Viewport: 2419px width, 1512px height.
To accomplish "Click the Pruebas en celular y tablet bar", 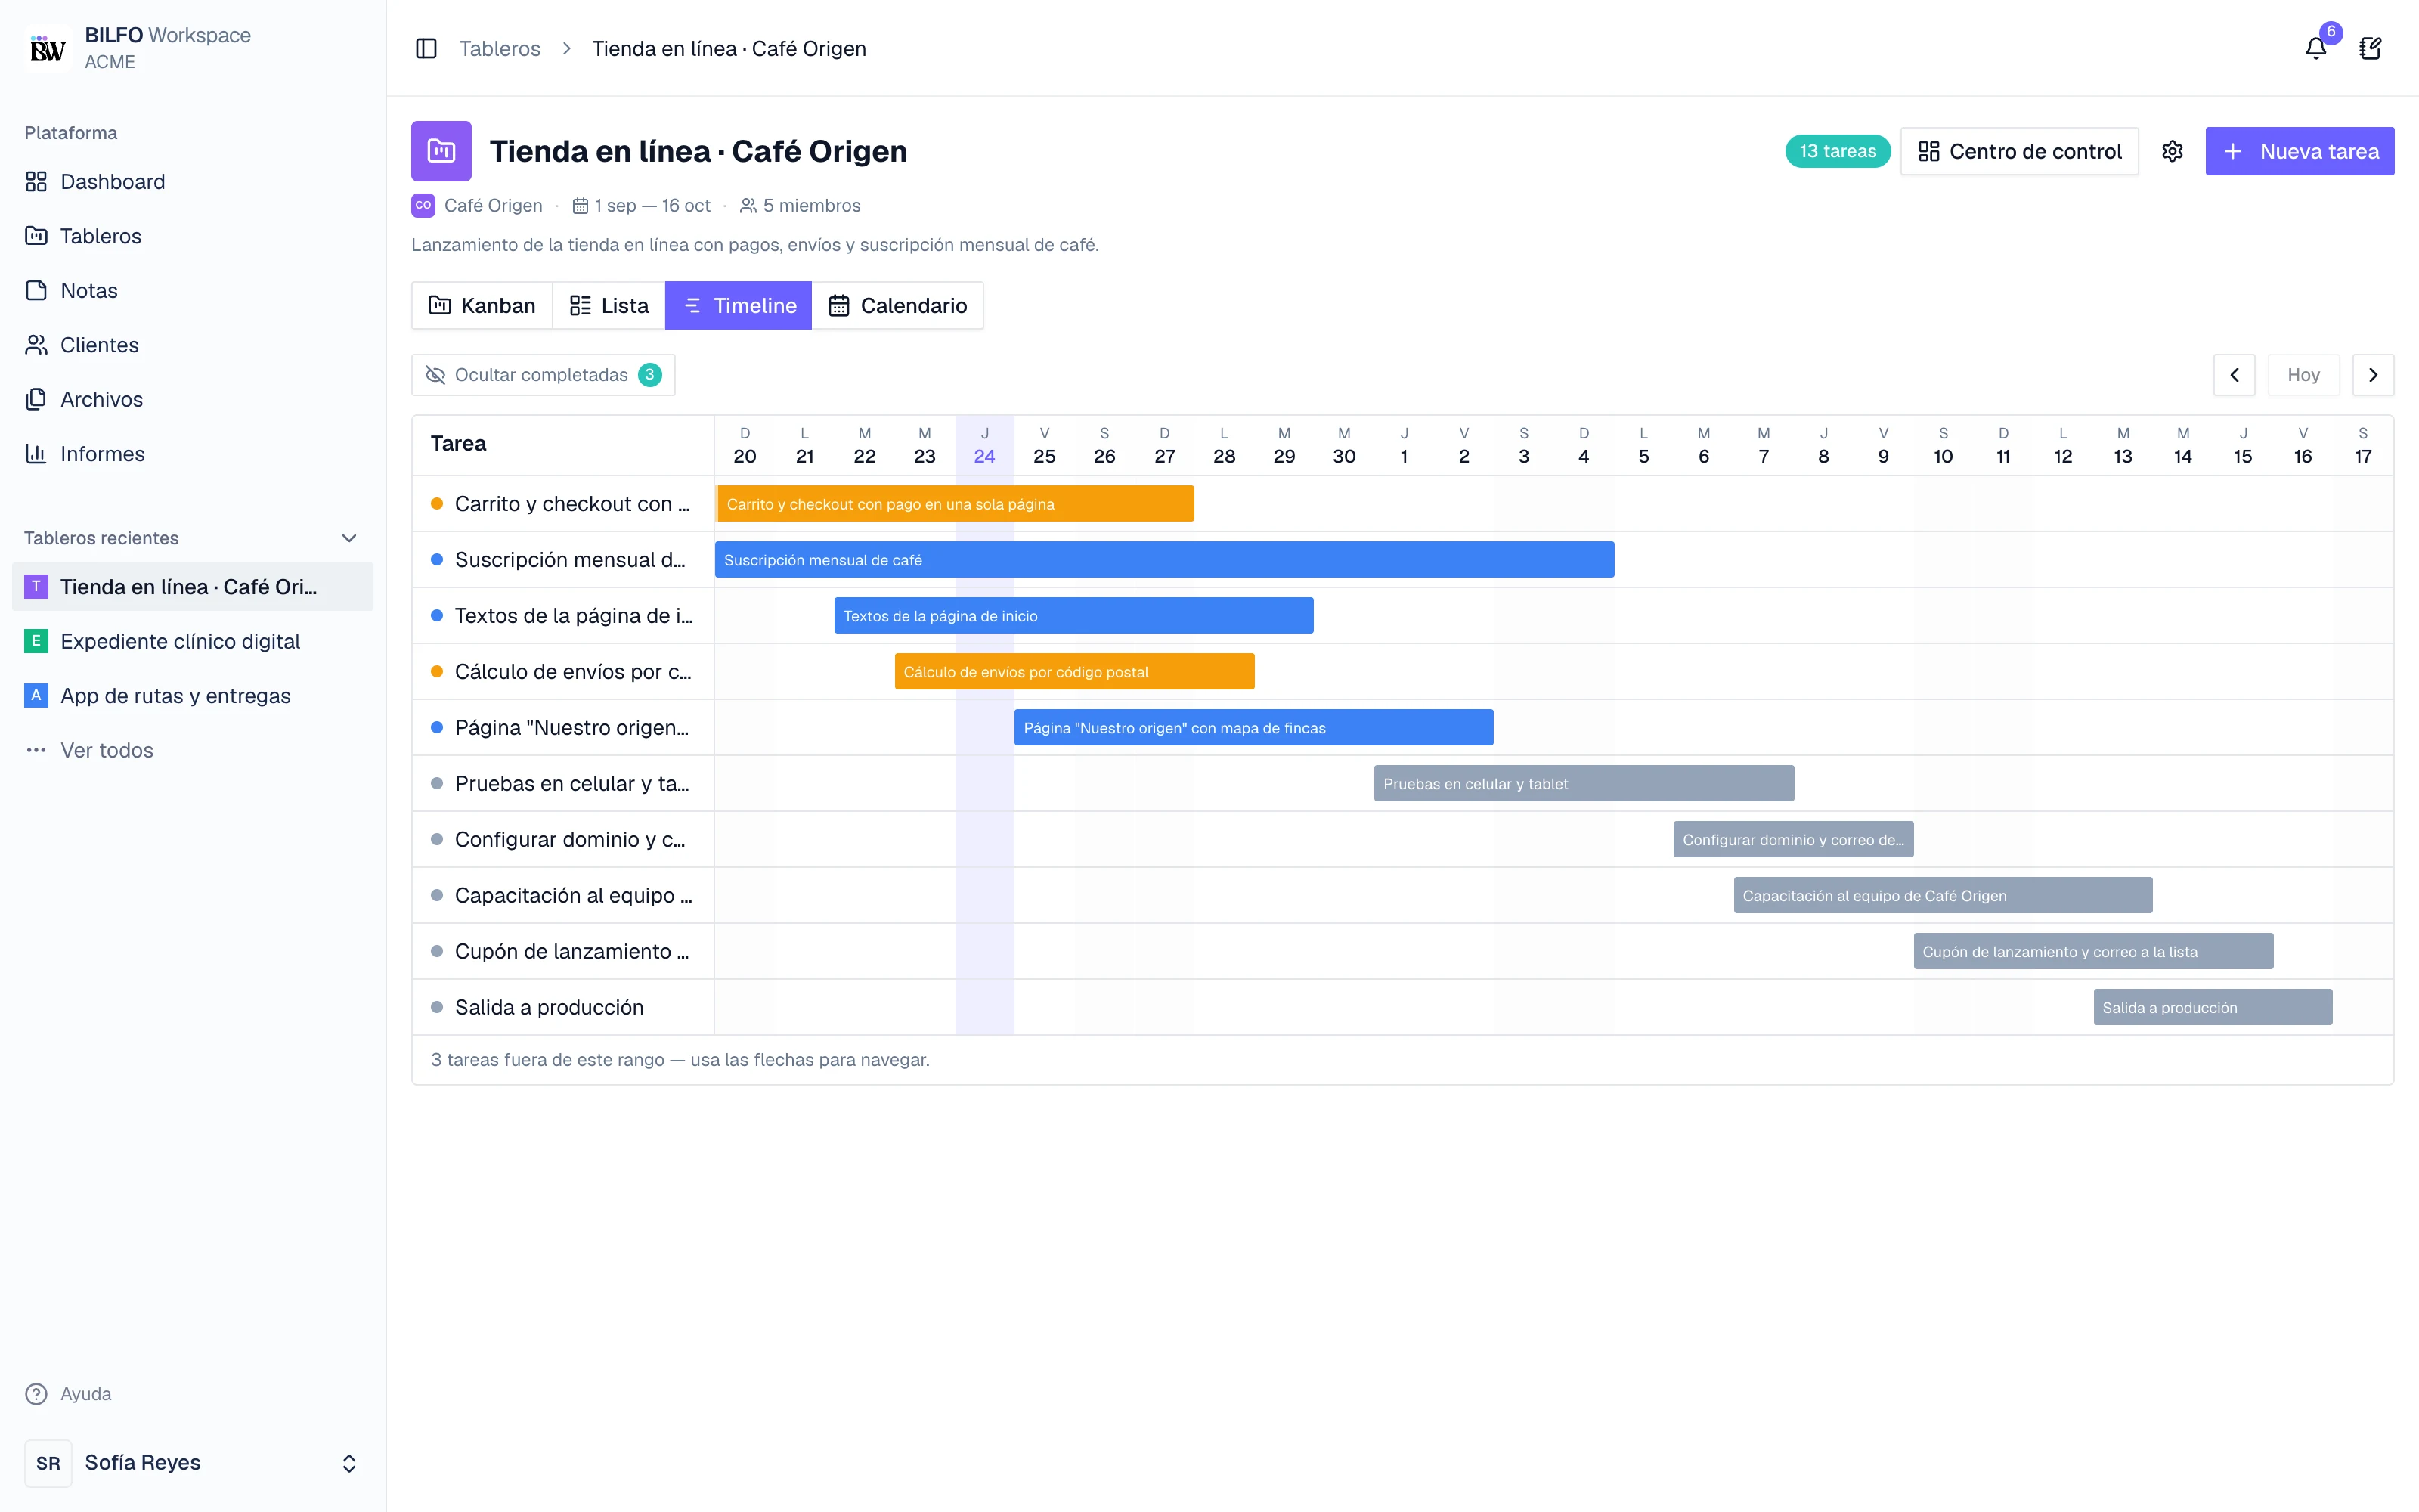I will 1584,783.
